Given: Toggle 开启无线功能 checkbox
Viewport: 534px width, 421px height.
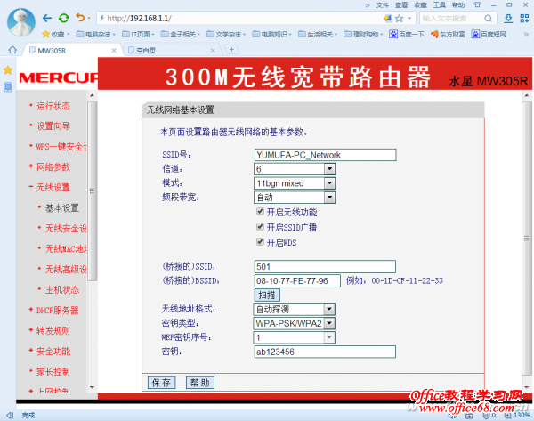Looking at the screenshot, I should [260, 212].
